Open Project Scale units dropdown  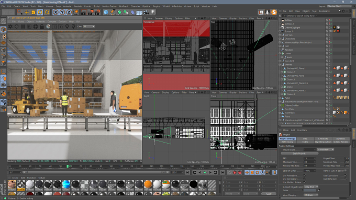326,150
